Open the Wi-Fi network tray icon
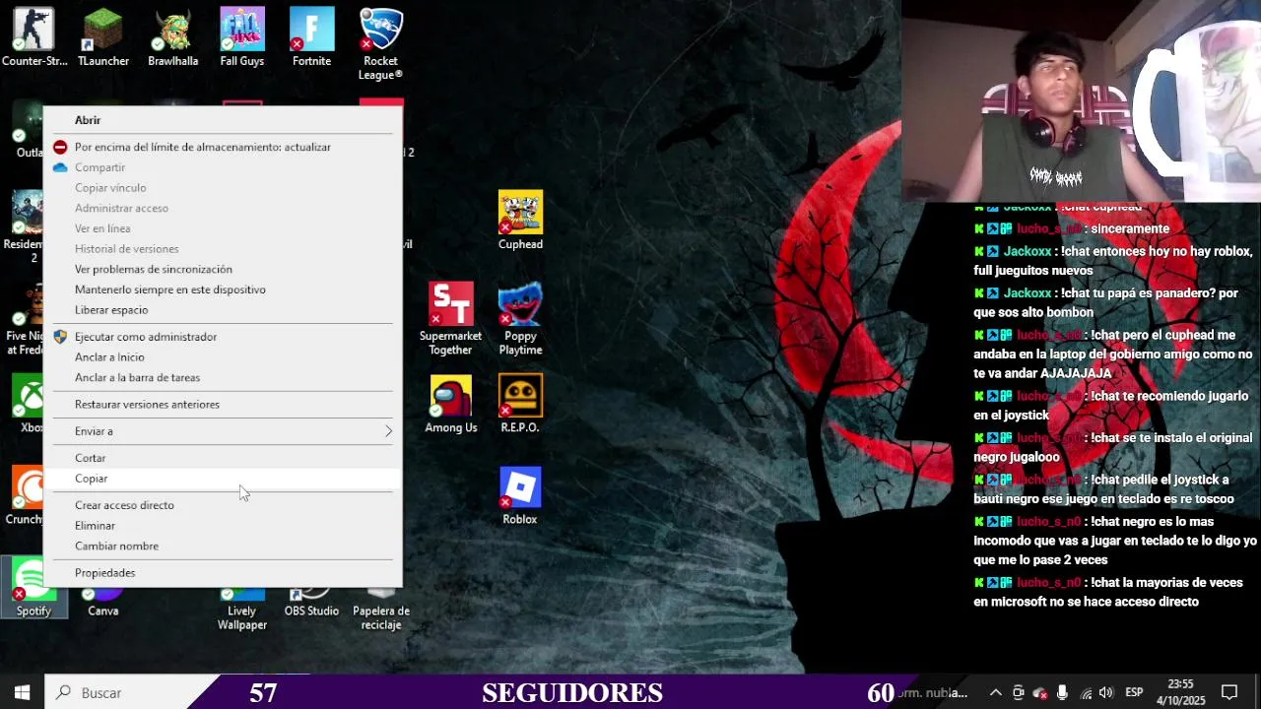 tap(1085, 693)
